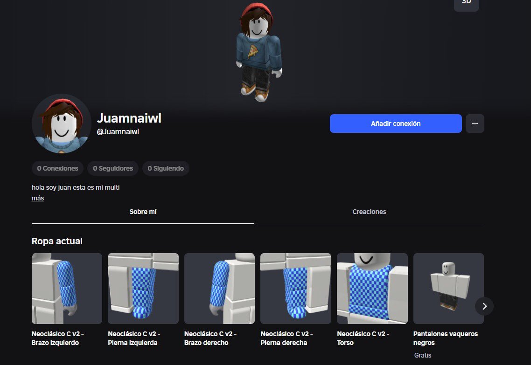This screenshot has width=531, height=365.
Task: Click the Juamnaiwl display name heading
Action: pyautogui.click(x=129, y=118)
